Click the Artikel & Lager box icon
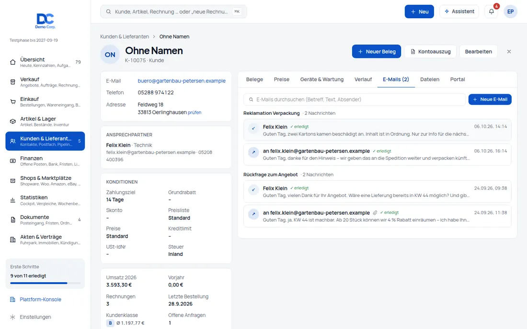The height and width of the screenshot is (329, 527). point(13,121)
